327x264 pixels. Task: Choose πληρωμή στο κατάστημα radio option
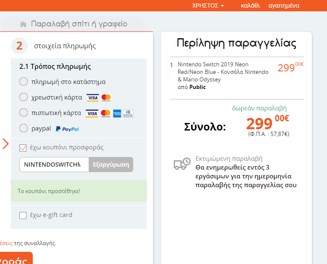coord(24,81)
